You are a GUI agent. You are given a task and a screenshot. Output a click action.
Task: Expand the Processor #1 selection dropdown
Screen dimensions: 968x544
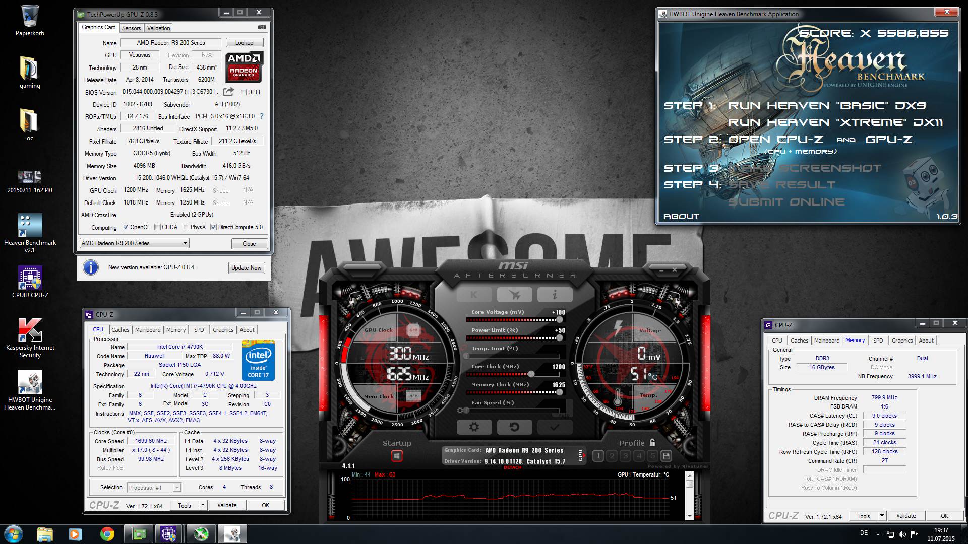pos(177,488)
